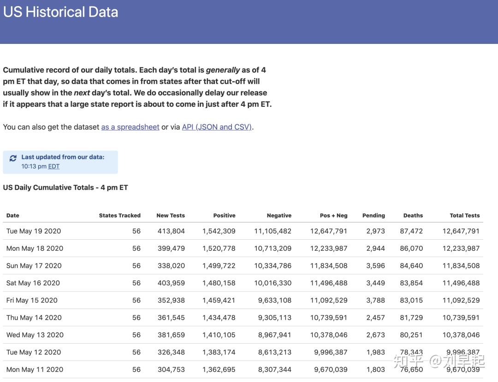Click the Pending column header
The height and width of the screenshot is (382, 498).
click(x=373, y=215)
